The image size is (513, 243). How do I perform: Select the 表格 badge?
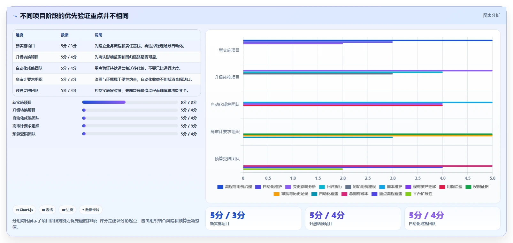47,210
